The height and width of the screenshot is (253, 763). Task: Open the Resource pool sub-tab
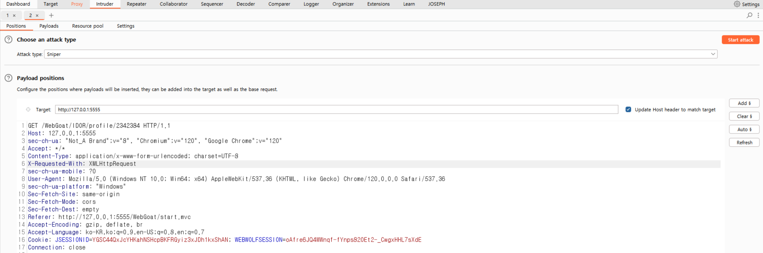click(x=88, y=26)
